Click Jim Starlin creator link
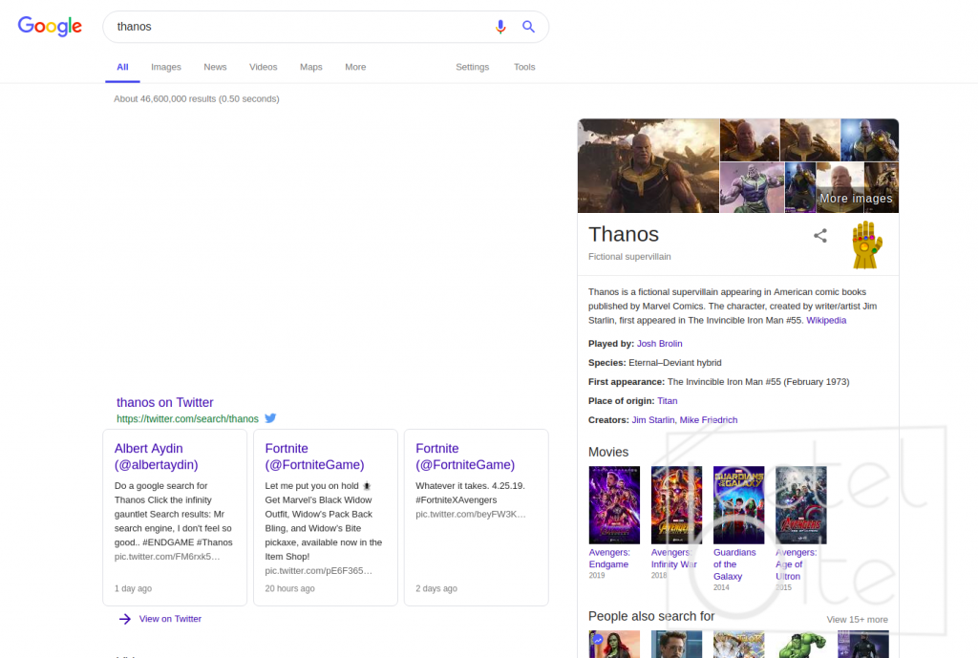The height and width of the screenshot is (658, 978). 653,420
